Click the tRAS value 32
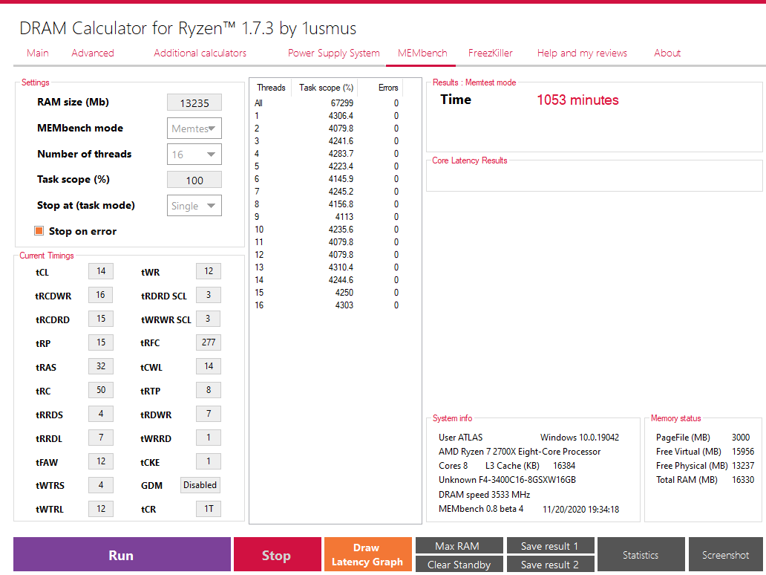 pos(101,366)
